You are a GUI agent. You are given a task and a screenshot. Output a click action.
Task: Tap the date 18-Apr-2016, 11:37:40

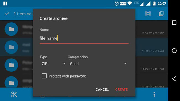click(153, 69)
